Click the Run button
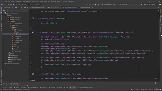 [146, 5]
